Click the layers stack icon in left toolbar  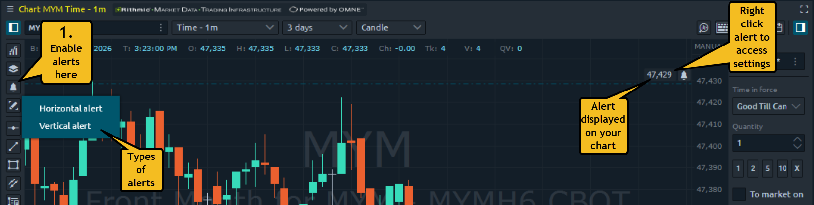coord(13,69)
